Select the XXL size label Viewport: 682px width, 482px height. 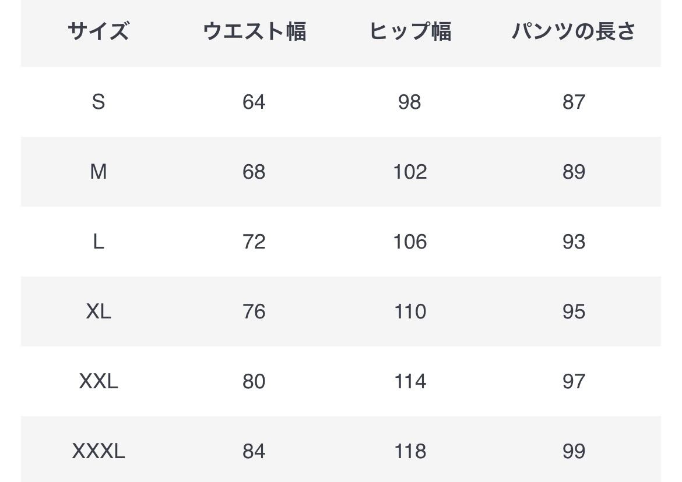click(x=98, y=381)
